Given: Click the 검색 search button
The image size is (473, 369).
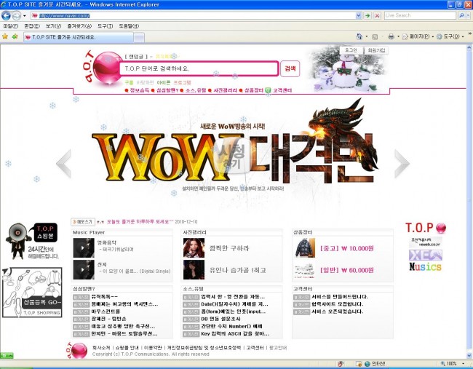Looking at the screenshot, I should click(x=290, y=68).
